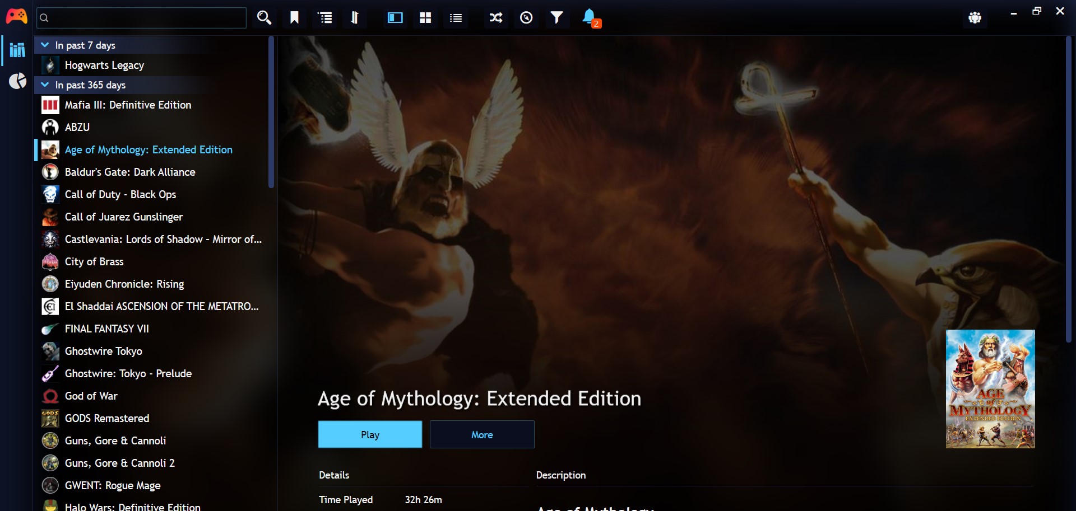Click the icon left of the minimize button

975,18
